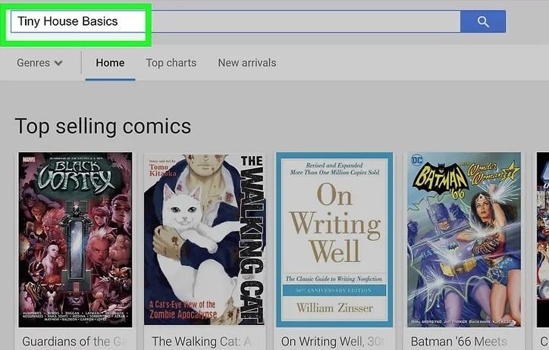Click the Genres chevron arrow
549x350 pixels.
click(58, 64)
